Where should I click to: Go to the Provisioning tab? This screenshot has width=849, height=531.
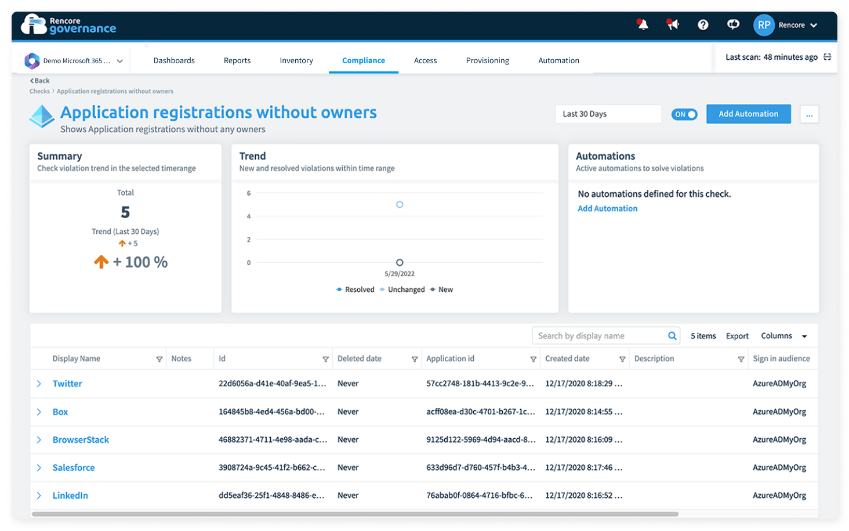[488, 60]
